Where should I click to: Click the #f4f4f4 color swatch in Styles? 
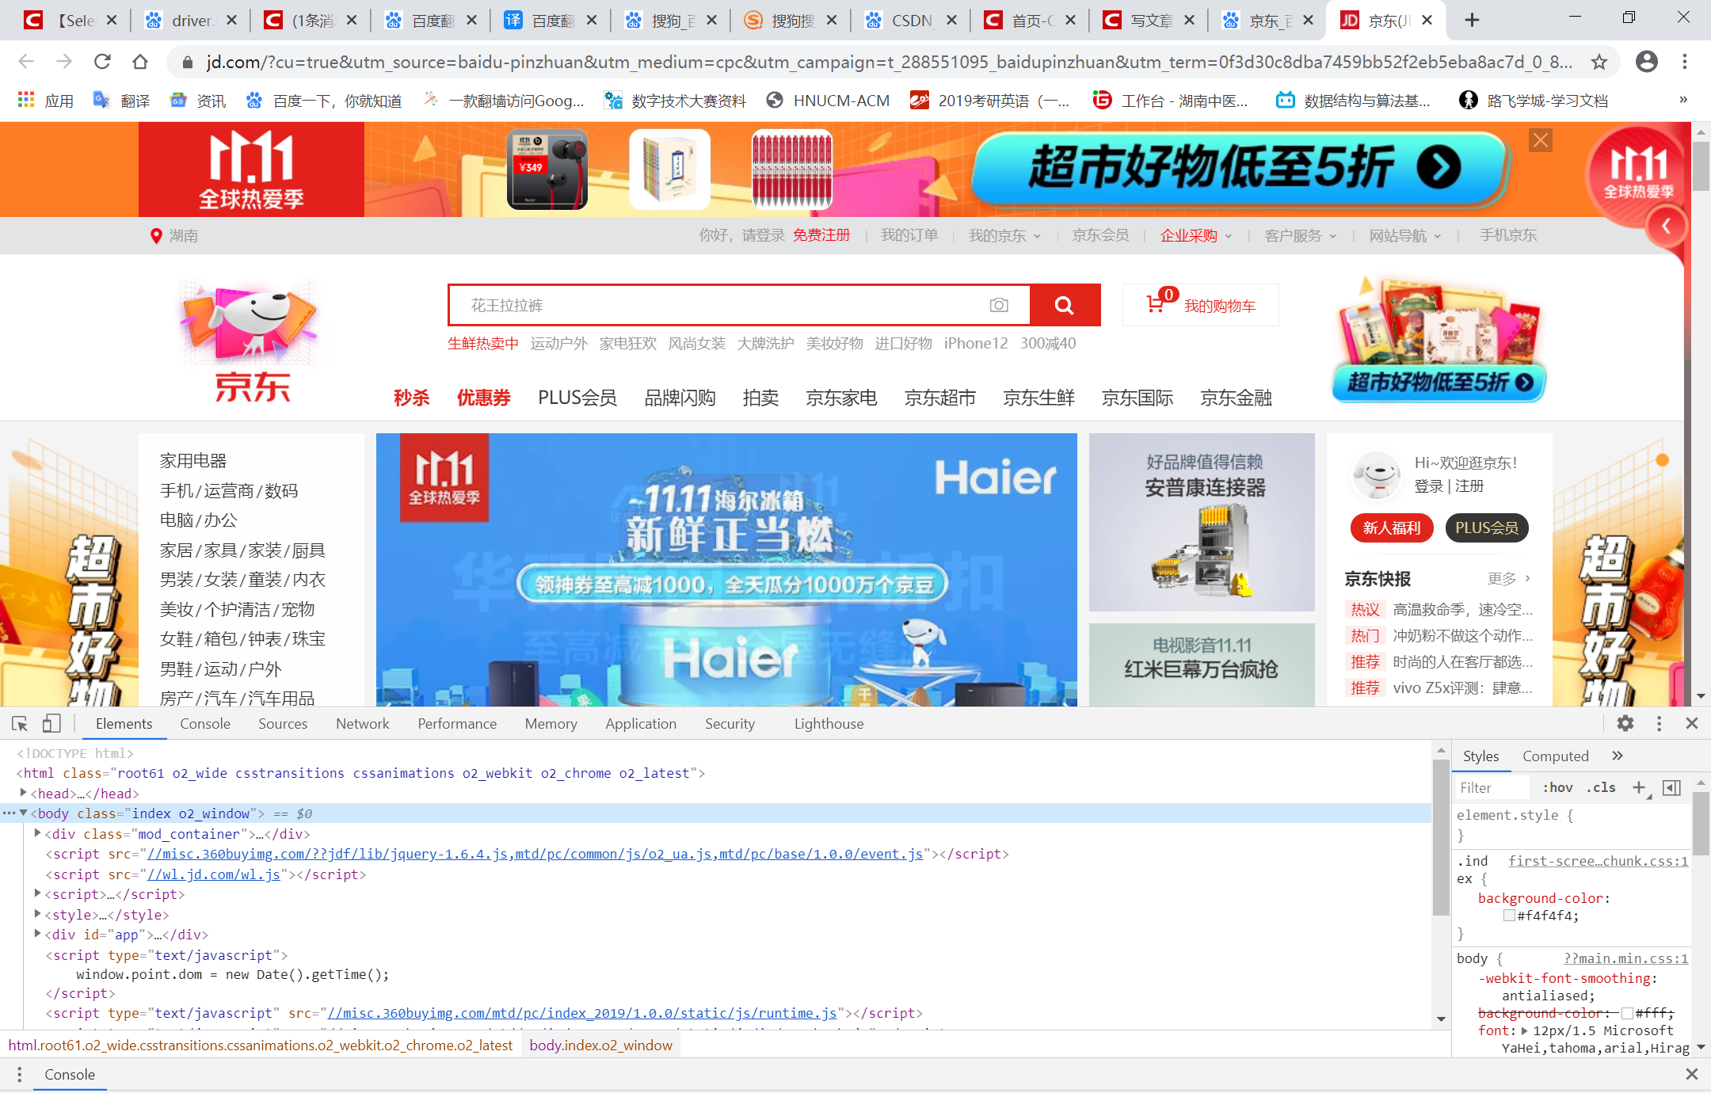point(1509,916)
